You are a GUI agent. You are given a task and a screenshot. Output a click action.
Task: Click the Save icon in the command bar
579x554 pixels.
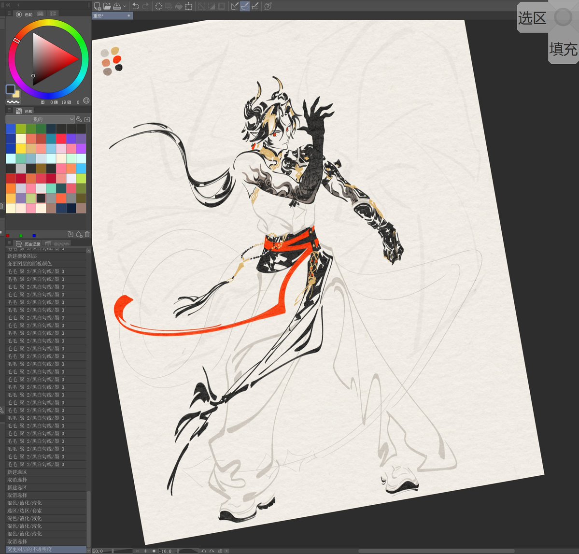pos(117,6)
